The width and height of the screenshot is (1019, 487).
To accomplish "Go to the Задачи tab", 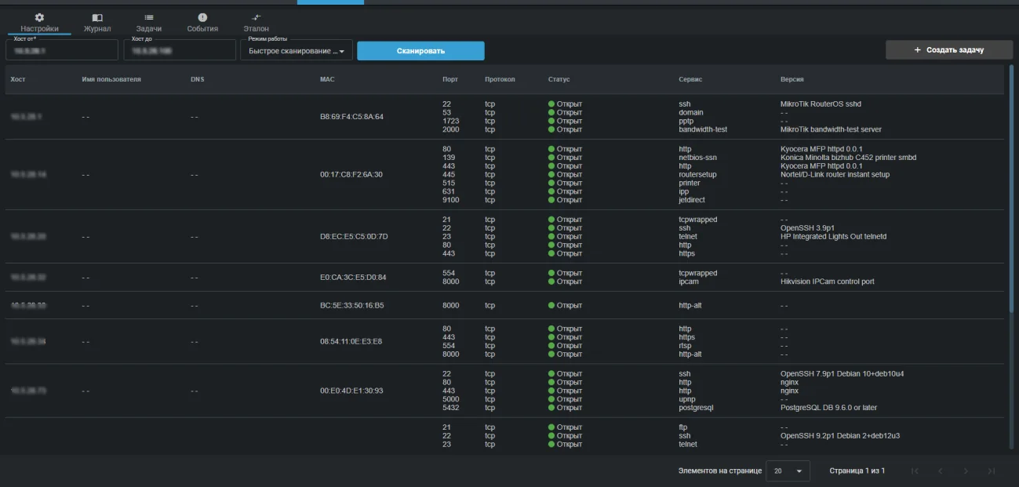I will tap(149, 23).
